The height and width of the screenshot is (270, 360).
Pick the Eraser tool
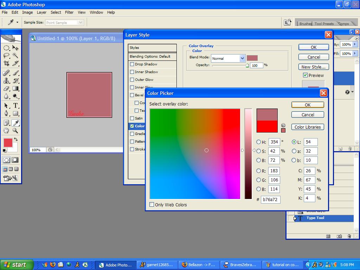click(6, 89)
